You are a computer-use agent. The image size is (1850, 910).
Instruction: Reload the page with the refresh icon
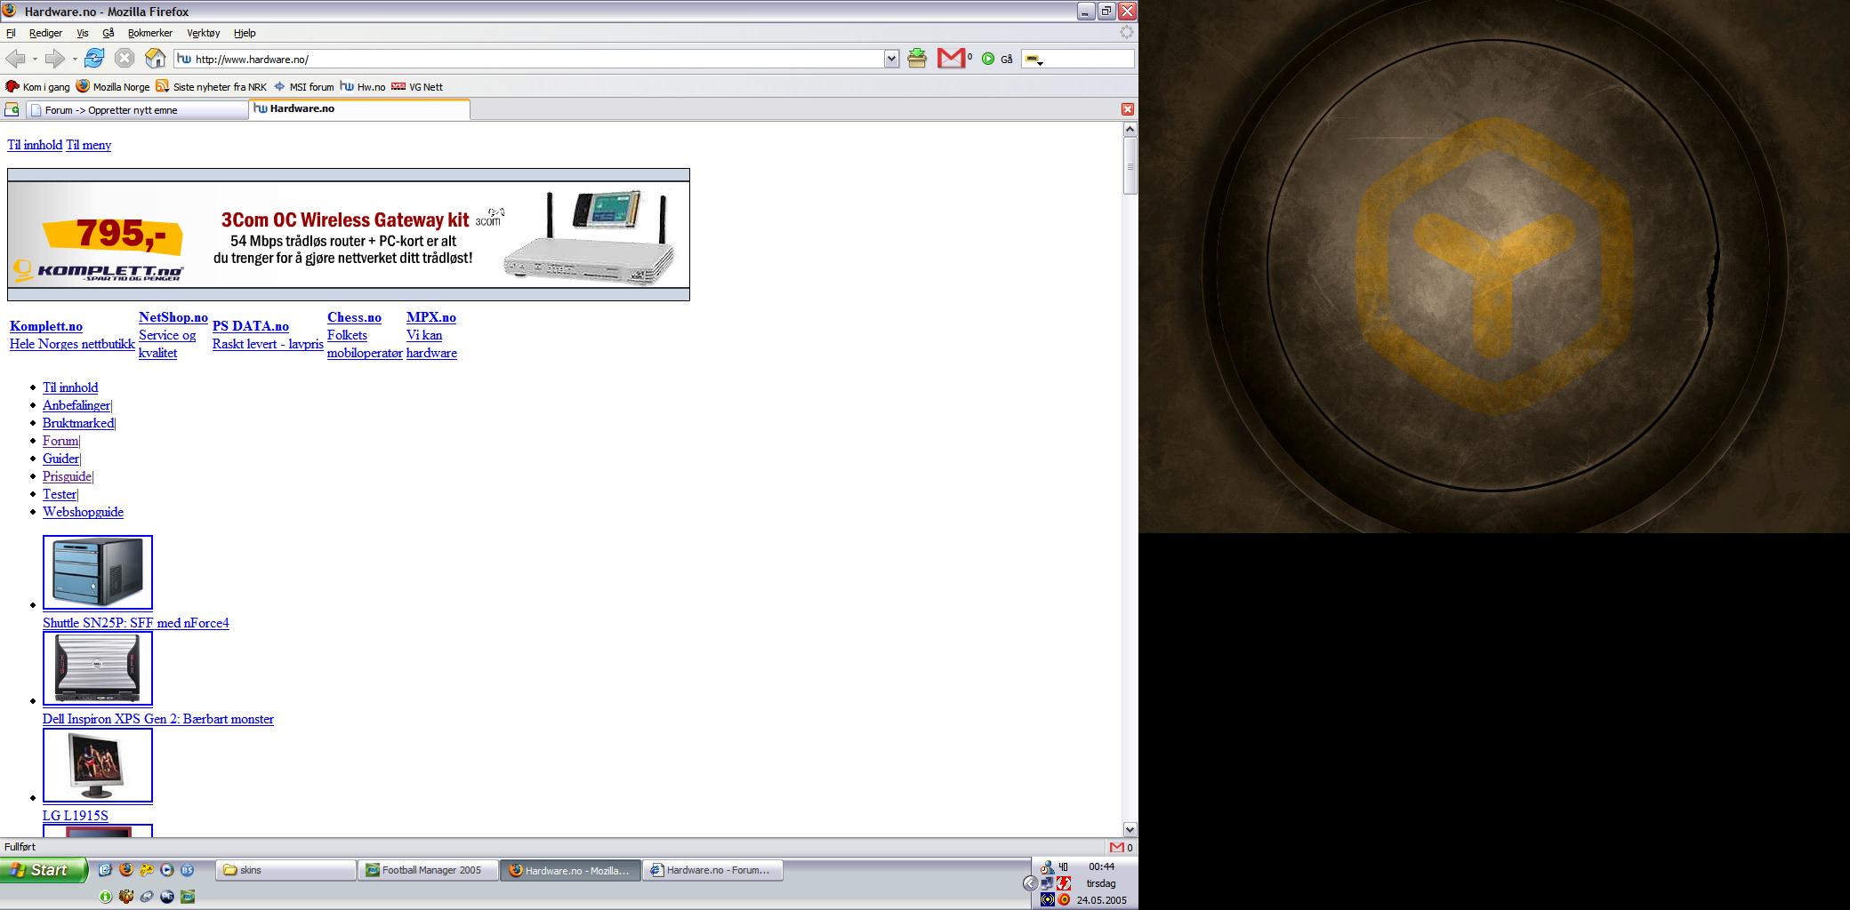93,59
